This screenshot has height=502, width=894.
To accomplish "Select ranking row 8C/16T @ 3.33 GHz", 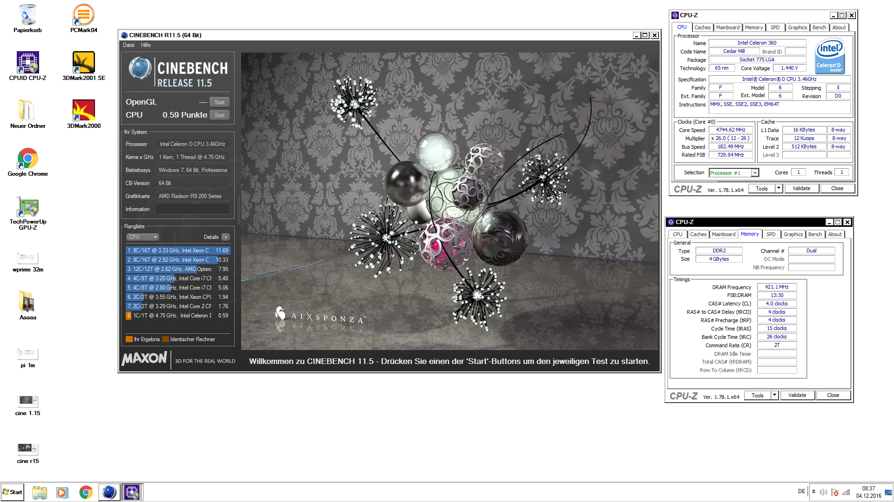I will [x=178, y=251].
